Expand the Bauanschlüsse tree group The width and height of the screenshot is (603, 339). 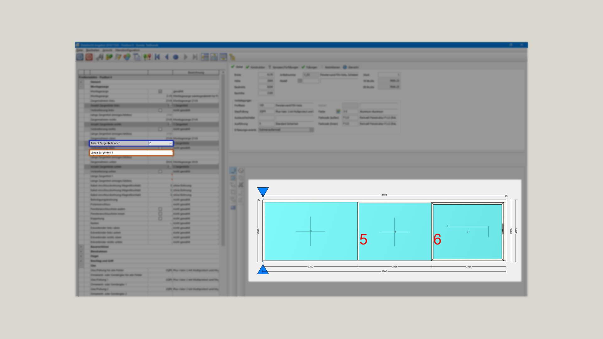tap(81, 247)
